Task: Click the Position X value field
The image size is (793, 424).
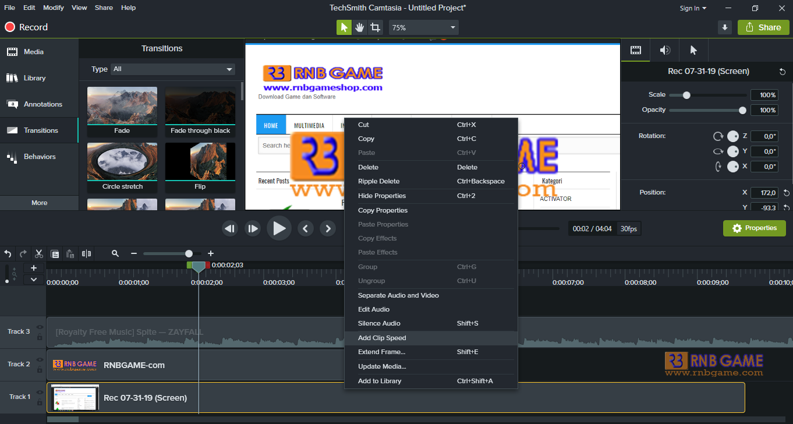Action: click(764, 193)
